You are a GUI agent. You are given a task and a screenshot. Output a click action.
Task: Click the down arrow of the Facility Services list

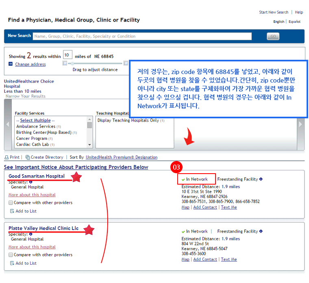pos(90,145)
